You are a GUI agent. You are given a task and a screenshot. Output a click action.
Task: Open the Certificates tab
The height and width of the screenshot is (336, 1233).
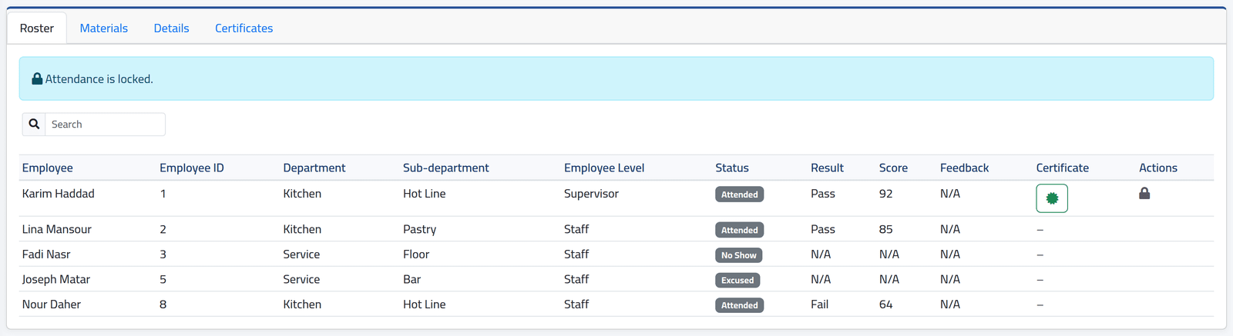click(x=244, y=28)
